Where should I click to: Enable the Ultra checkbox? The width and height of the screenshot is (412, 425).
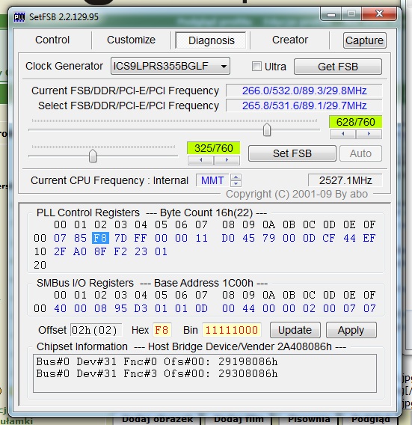(x=256, y=67)
